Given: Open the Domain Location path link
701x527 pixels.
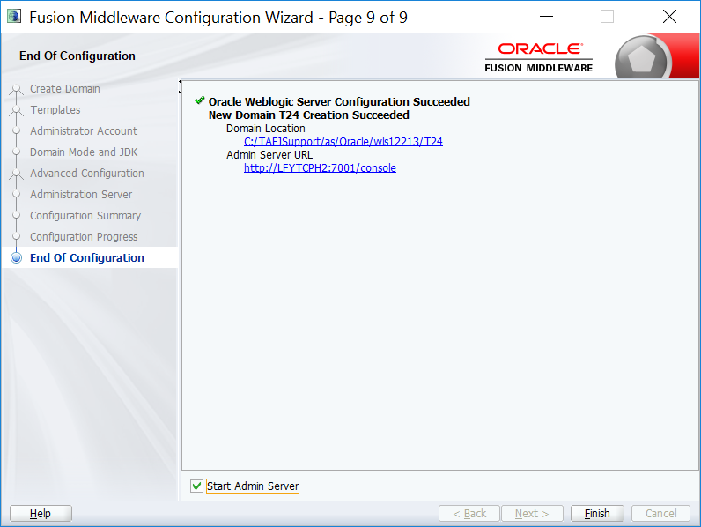Looking at the screenshot, I should [343, 141].
